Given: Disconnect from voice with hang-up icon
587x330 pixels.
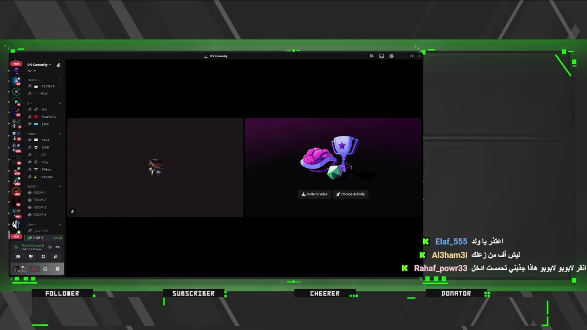Looking at the screenshot, I should pyautogui.click(x=58, y=247).
